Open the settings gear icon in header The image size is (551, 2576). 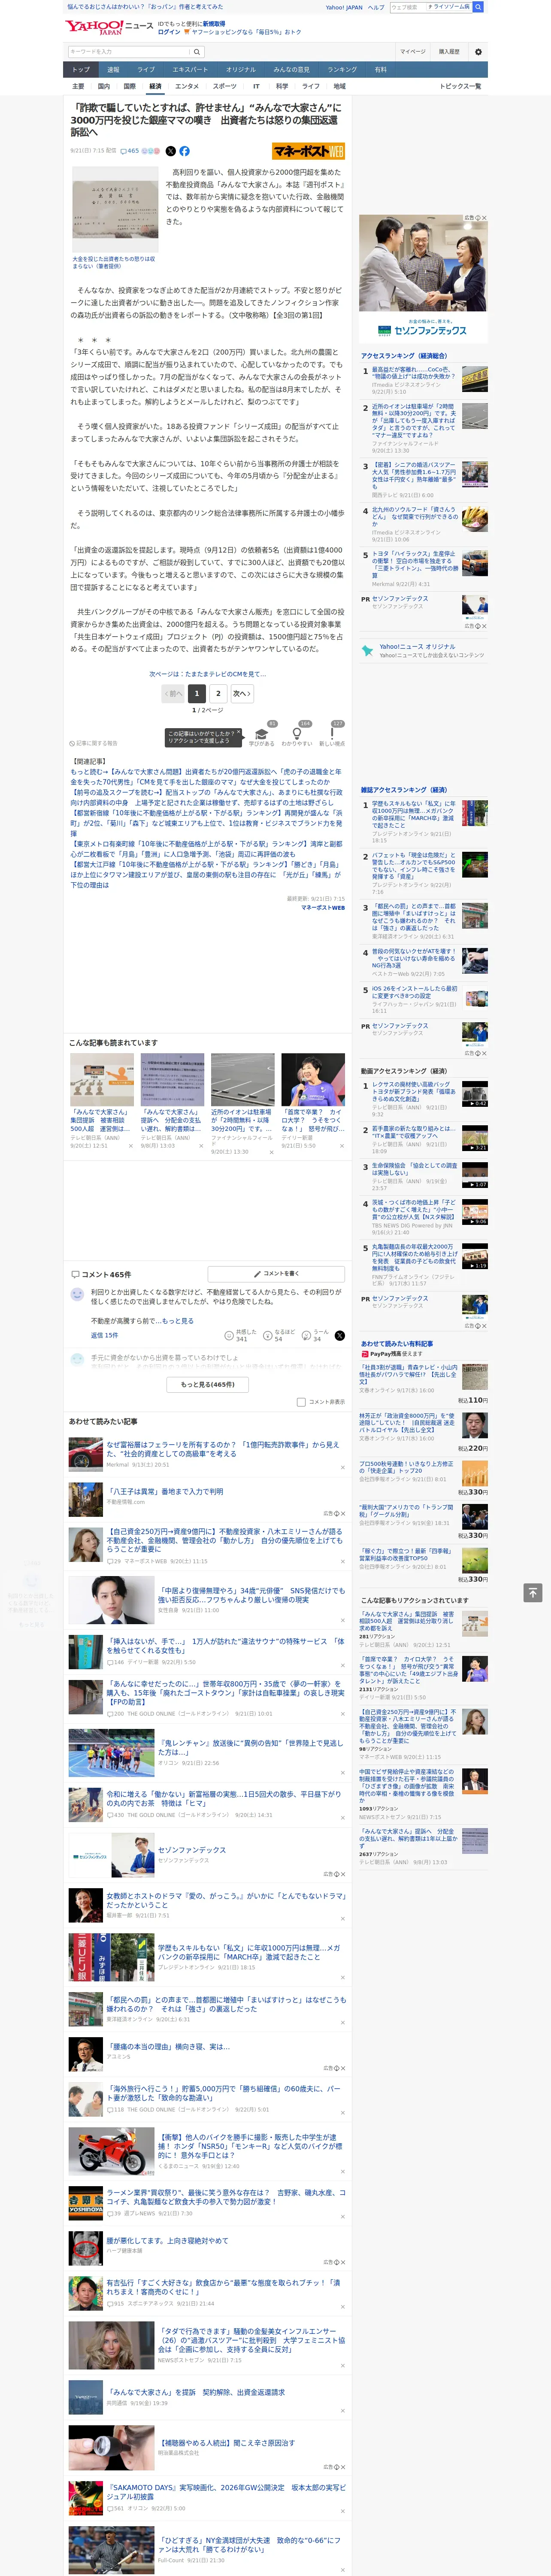tap(478, 52)
